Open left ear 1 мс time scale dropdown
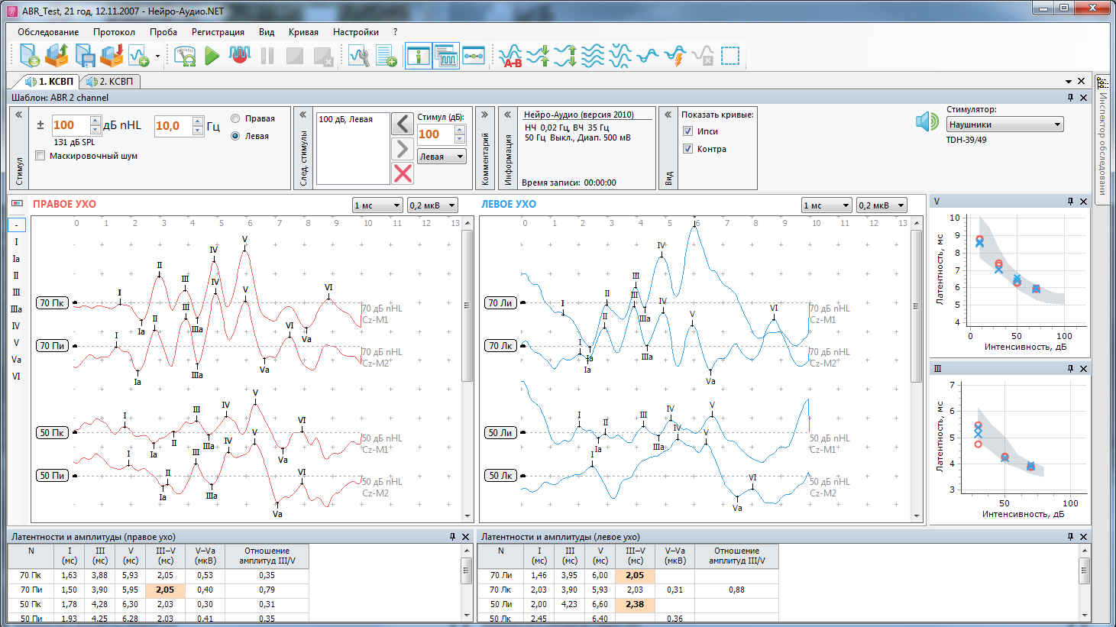 pyautogui.click(x=826, y=205)
